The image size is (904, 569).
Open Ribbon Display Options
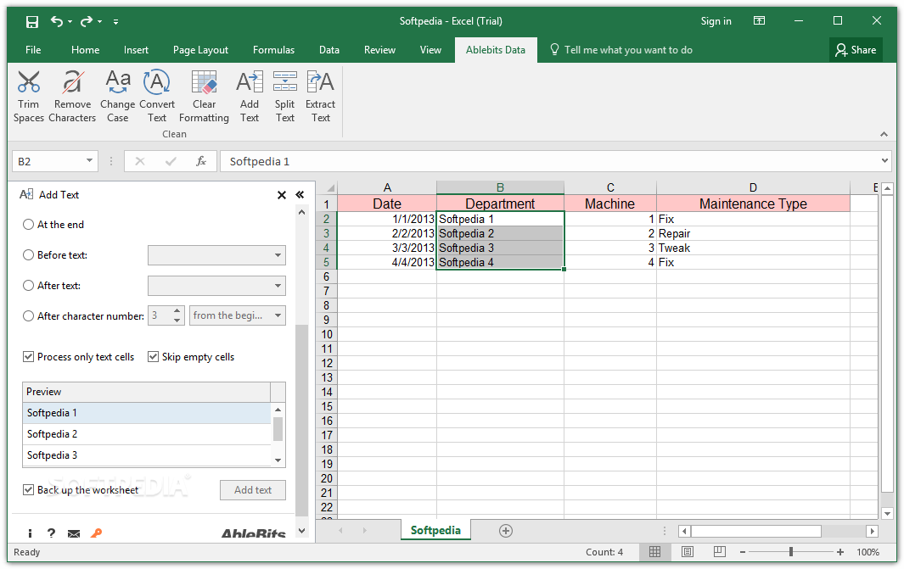point(760,20)
